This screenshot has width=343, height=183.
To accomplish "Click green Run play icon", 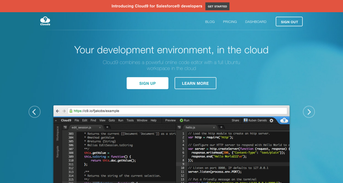I will pyautogui.click(x=182, y=120).
